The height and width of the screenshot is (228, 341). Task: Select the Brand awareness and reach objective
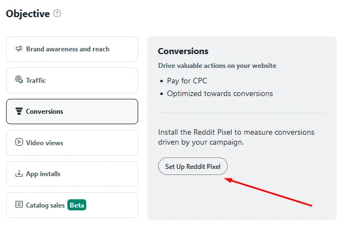pos(72,49)
